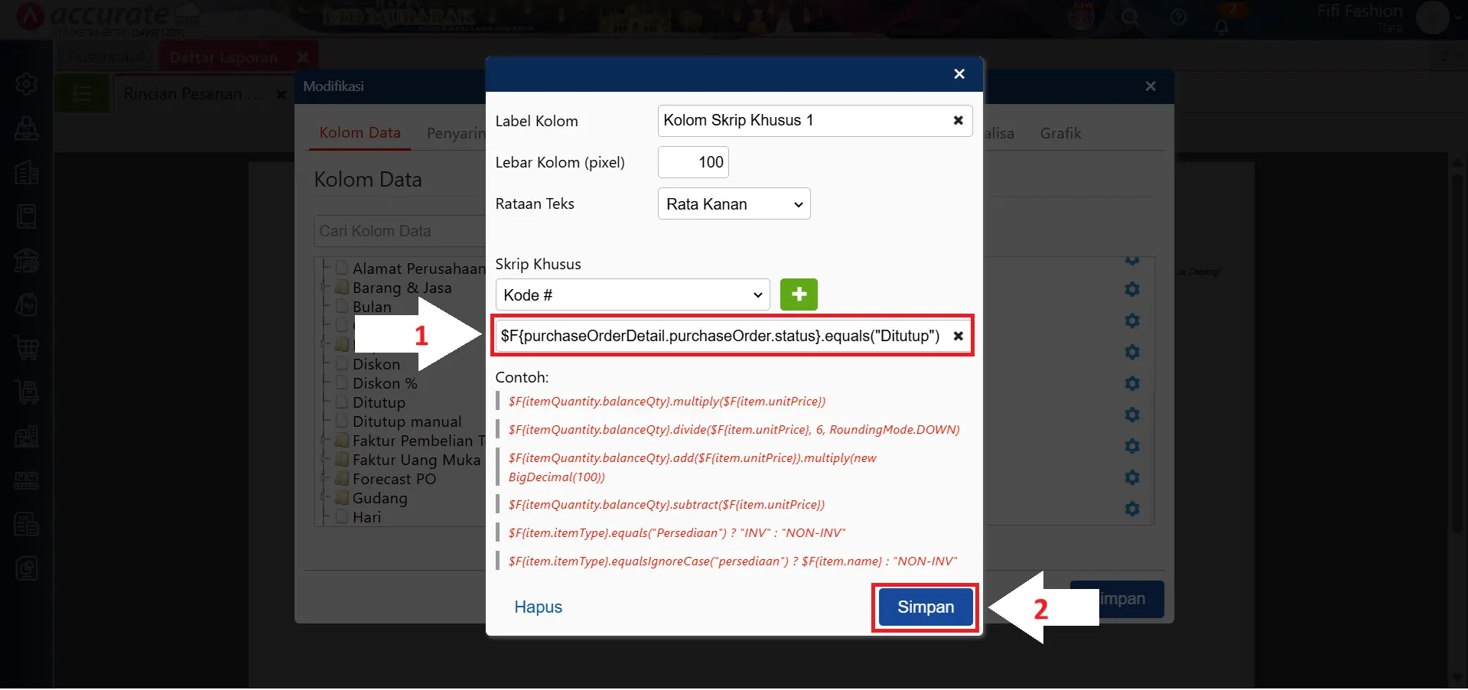The image size is (1468, 690).
Task: Open the gear settings icon in left sidebar
Action: (27, 83)
